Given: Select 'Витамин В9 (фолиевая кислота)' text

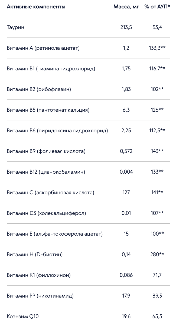Looking at the screenshot, I should tap(46, 151).
